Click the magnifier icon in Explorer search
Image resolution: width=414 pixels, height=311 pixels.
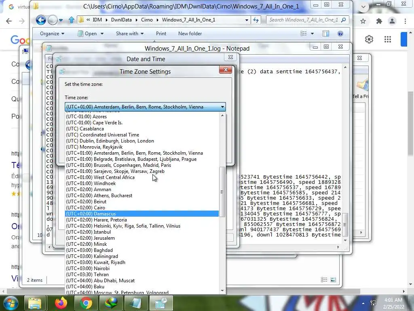(x=344, y=20)
